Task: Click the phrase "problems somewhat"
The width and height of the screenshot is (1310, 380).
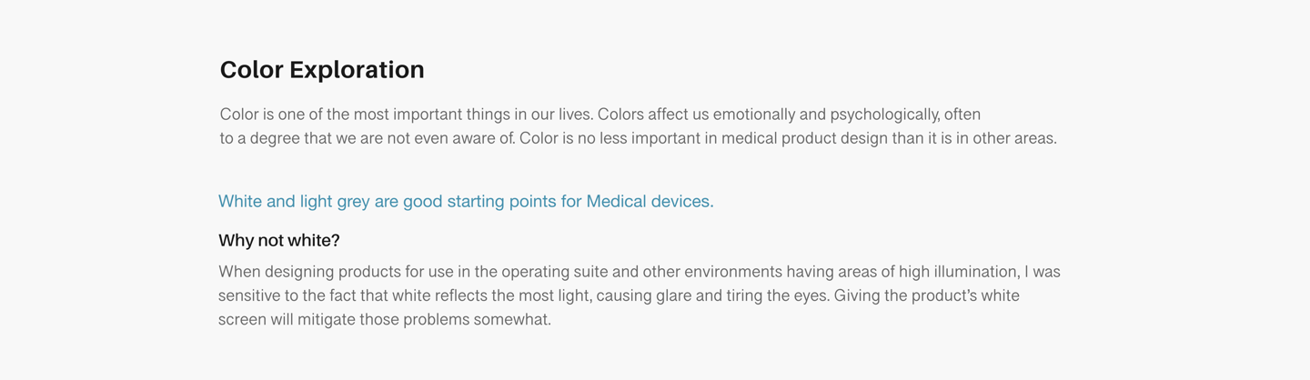Action: 477,320
